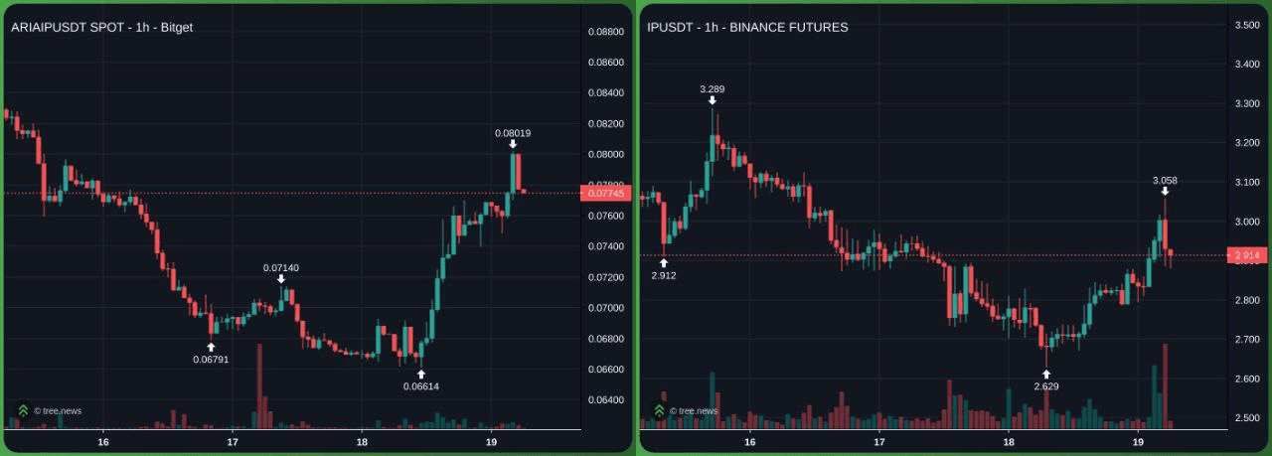Select the red 2.914 current price tag
The width and height of the screenshot is (1272, 456).
(x=1244, y=256)
